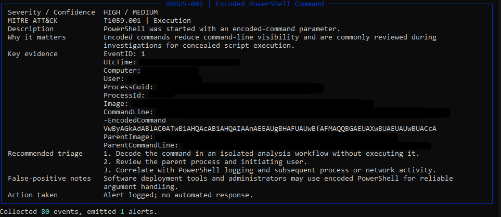Screen dimensions: 501x217
Task: Click the MITRE ATT&CK field label
Action: 33,21
